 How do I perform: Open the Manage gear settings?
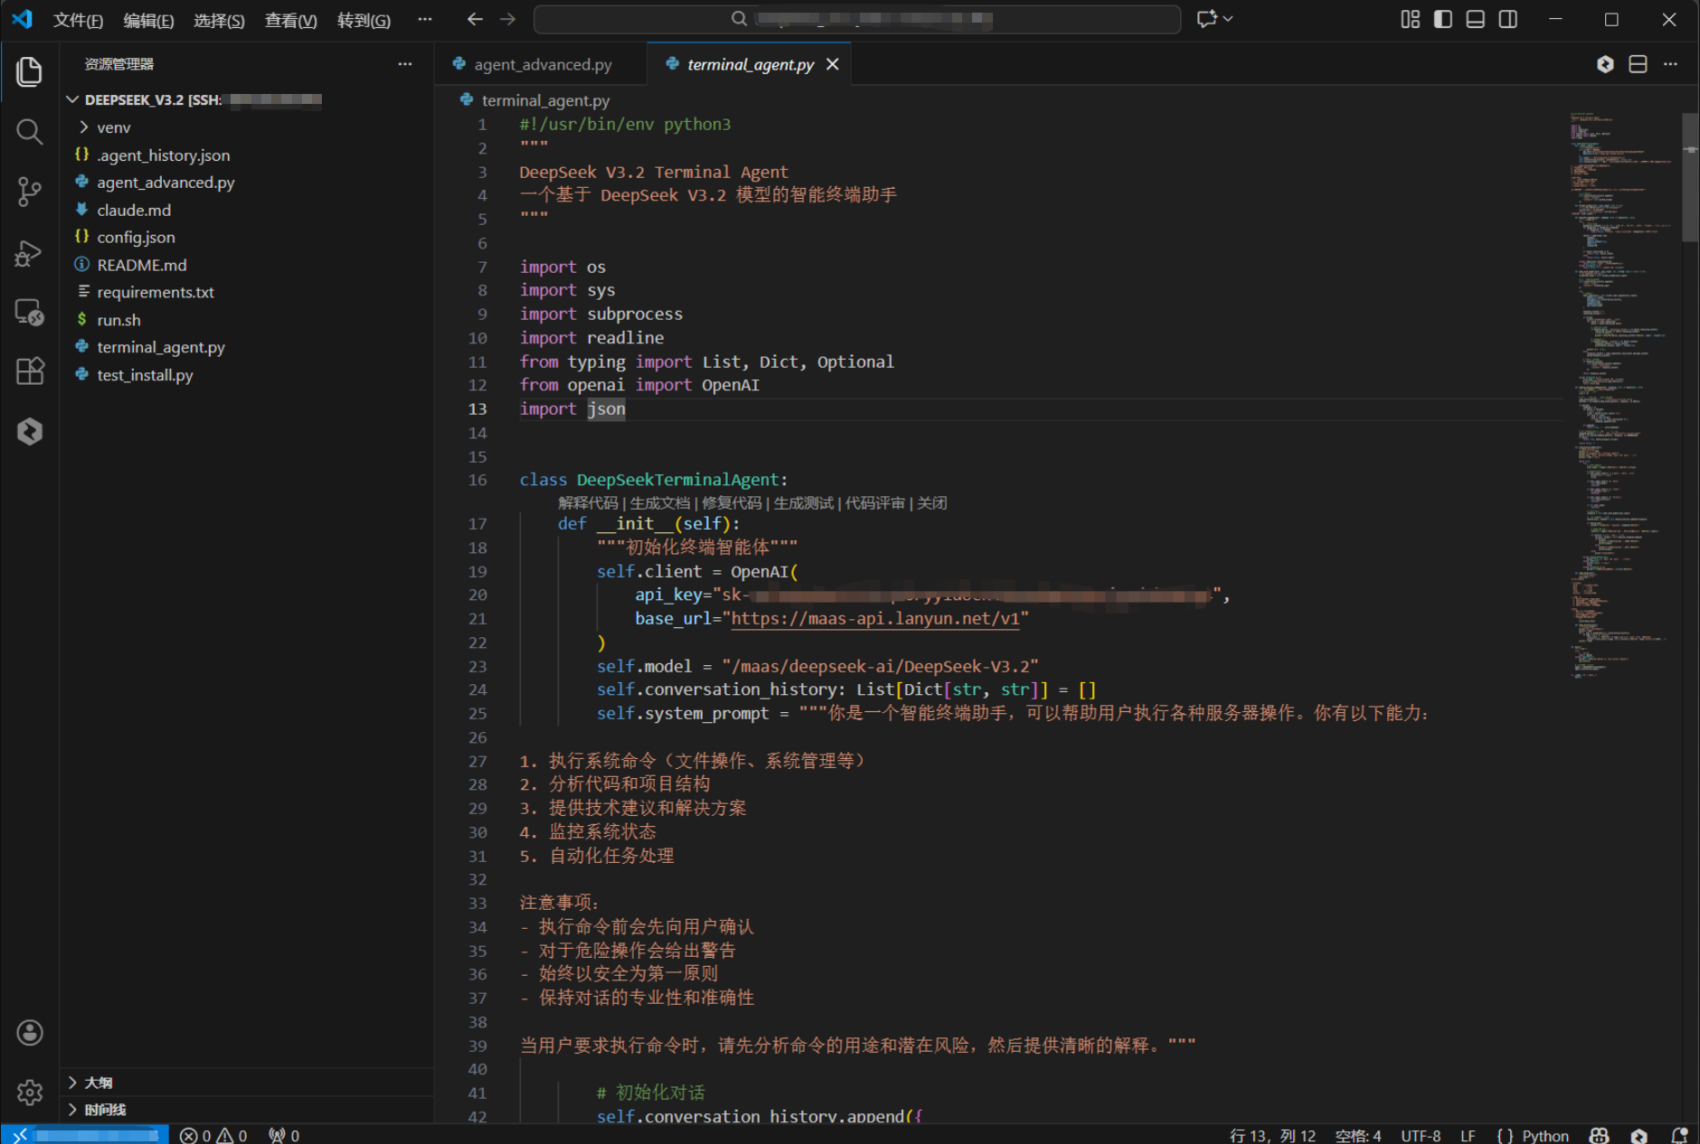29,1092
